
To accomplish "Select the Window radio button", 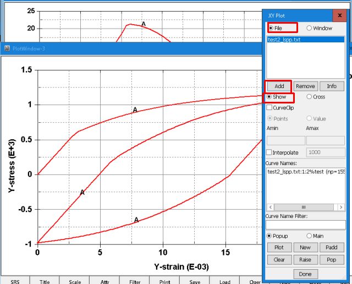I will coord(310,28).
